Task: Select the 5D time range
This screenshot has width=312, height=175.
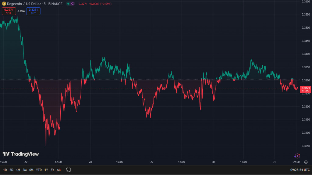Action: (11, 170)
